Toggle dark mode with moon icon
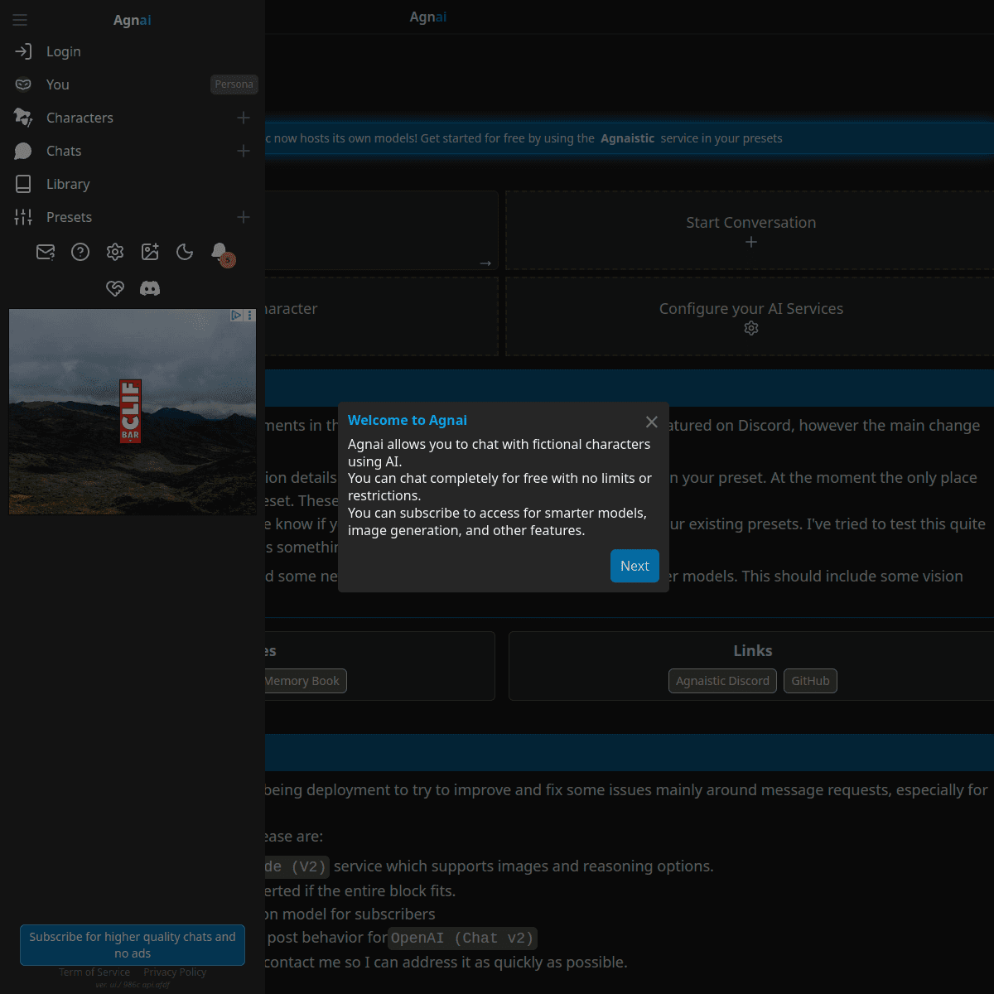Viewport: 994px width, 994px height. tap(185, 252)
